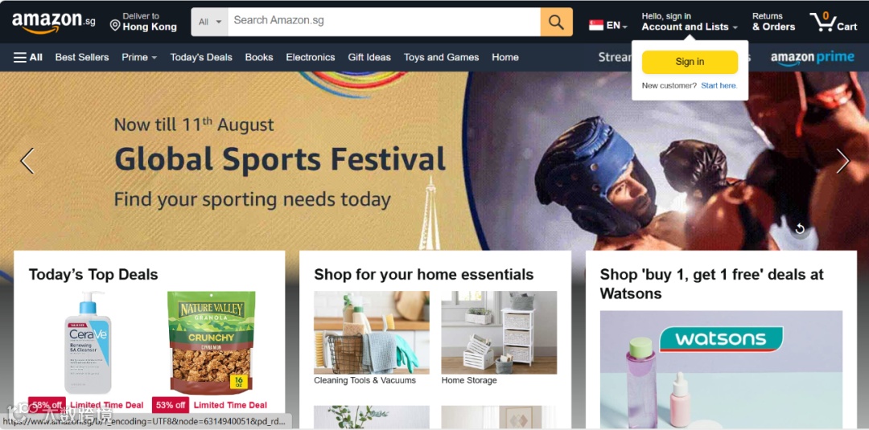Open the Cleaning Tools & Vacuums thumbnail
Viewport: 869px width, 430px height.
(371, 333)
